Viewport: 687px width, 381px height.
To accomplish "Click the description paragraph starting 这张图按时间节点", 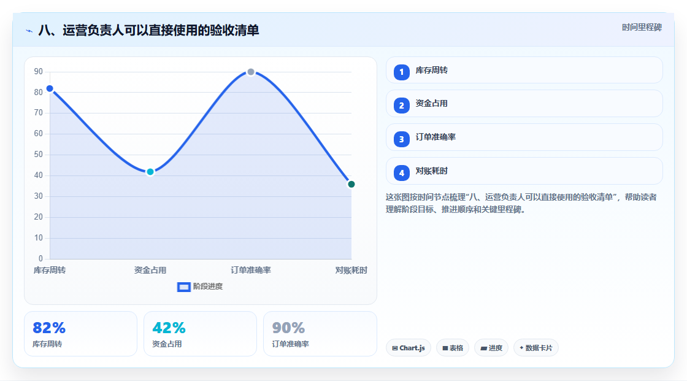I will coord(521,204).
